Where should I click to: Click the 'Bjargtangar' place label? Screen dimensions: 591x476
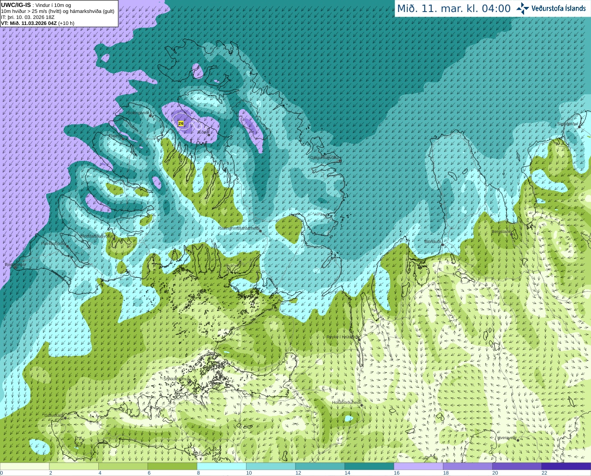point(15,264)
